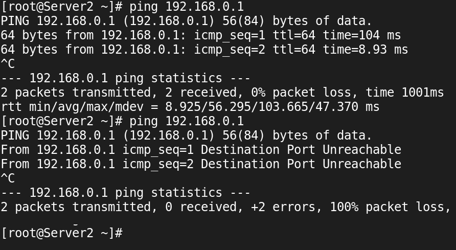This screenshot has width=456, height=250.
Task: Click the rtt min/avg/max/mdev label
Action: [x=72, y=107]
